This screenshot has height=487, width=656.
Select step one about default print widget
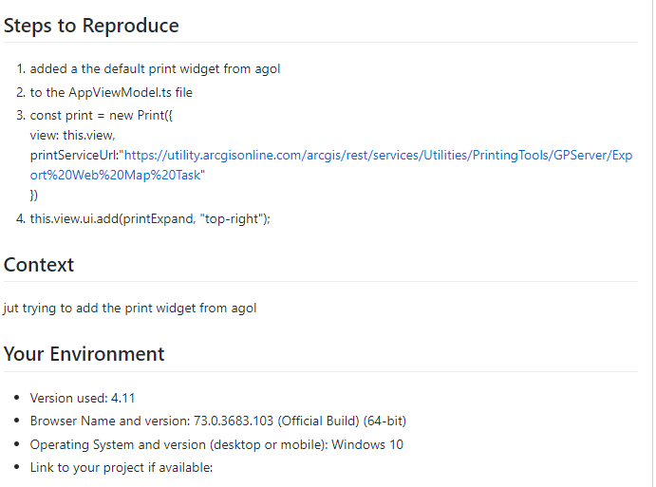point(155,68)
